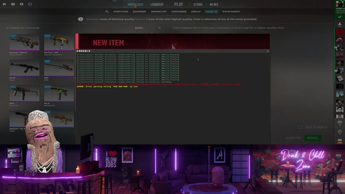Click the info icon beside Exchange text
The height and width of the screenshot is (194, 345).
[81, 19]
